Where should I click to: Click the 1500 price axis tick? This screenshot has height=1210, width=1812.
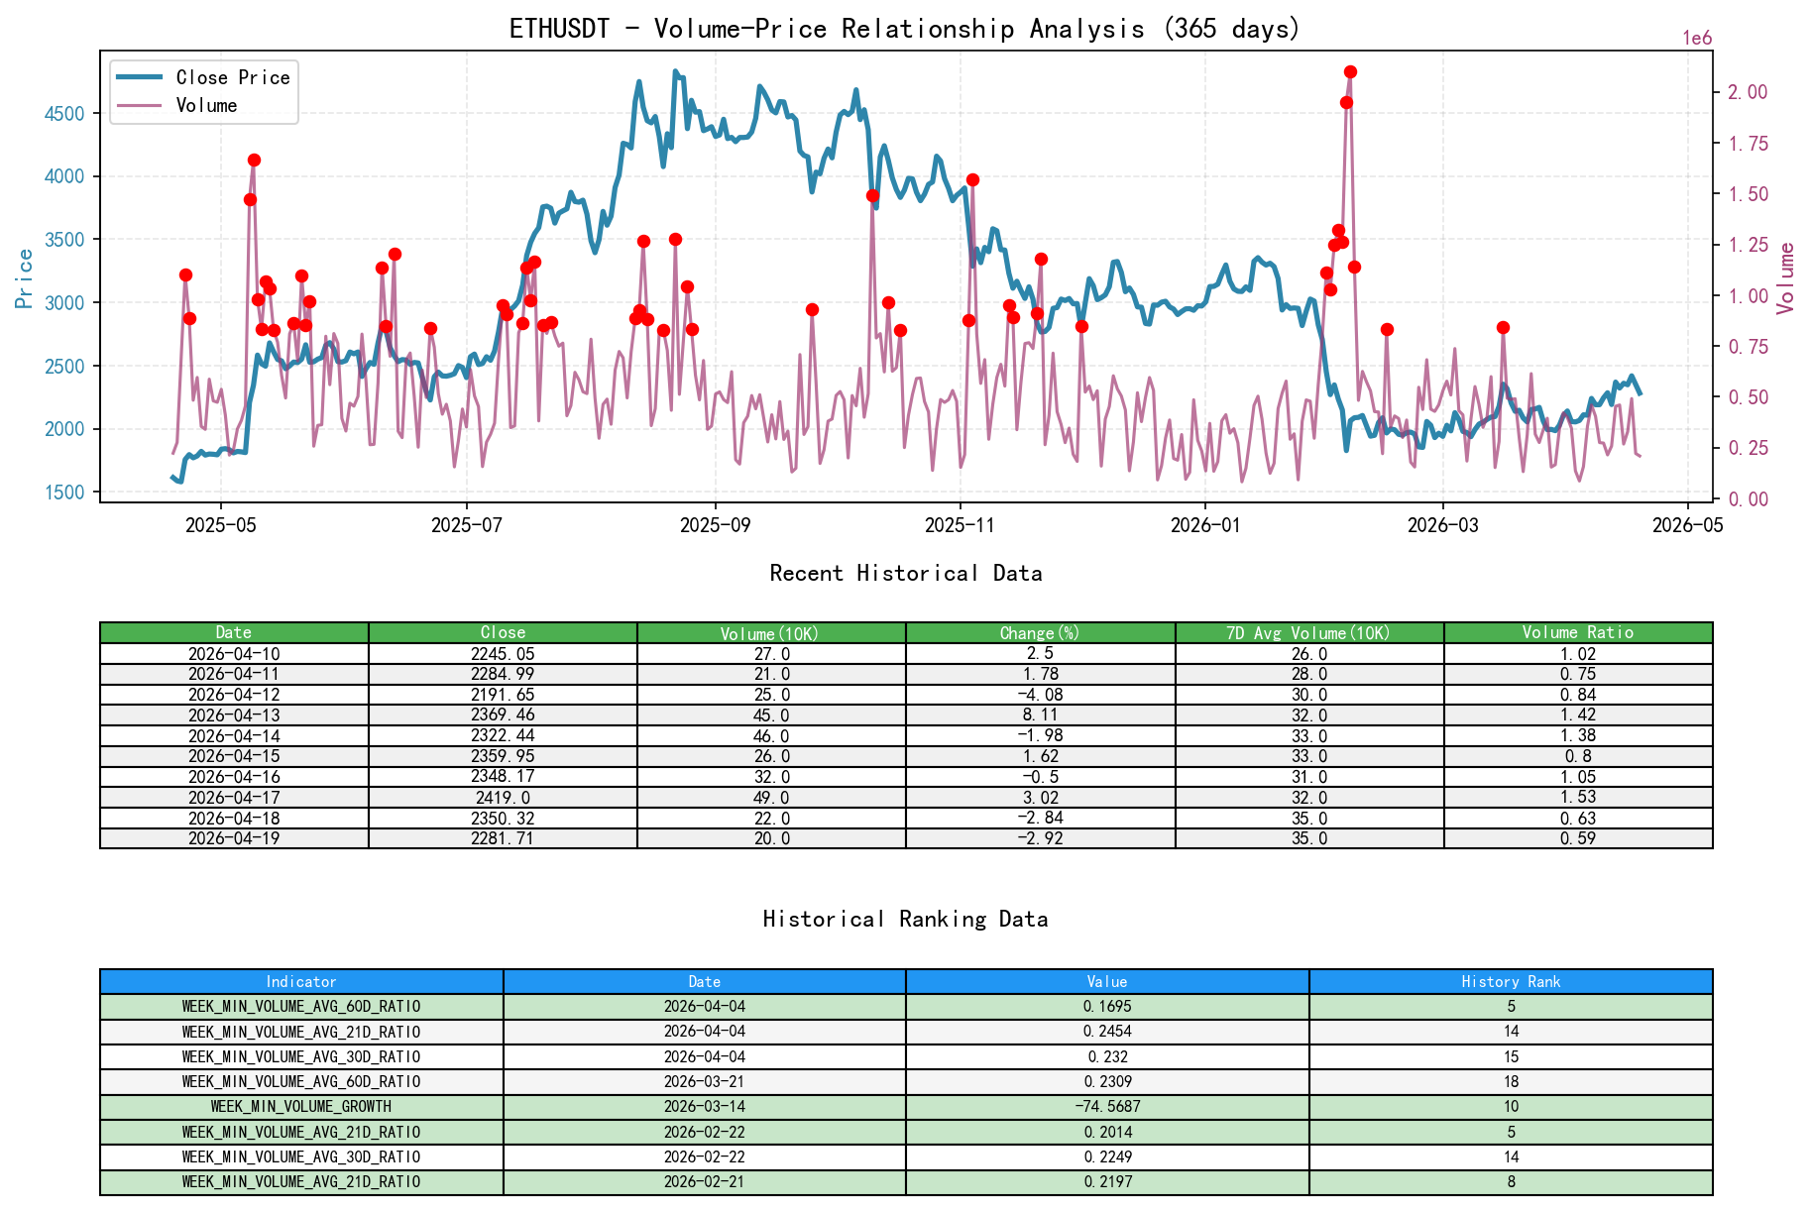(65, 493)
